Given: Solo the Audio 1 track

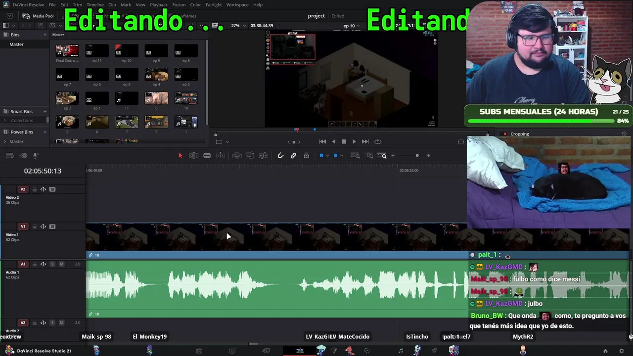Looking at the screenshot, I should (x=52, y=264).
